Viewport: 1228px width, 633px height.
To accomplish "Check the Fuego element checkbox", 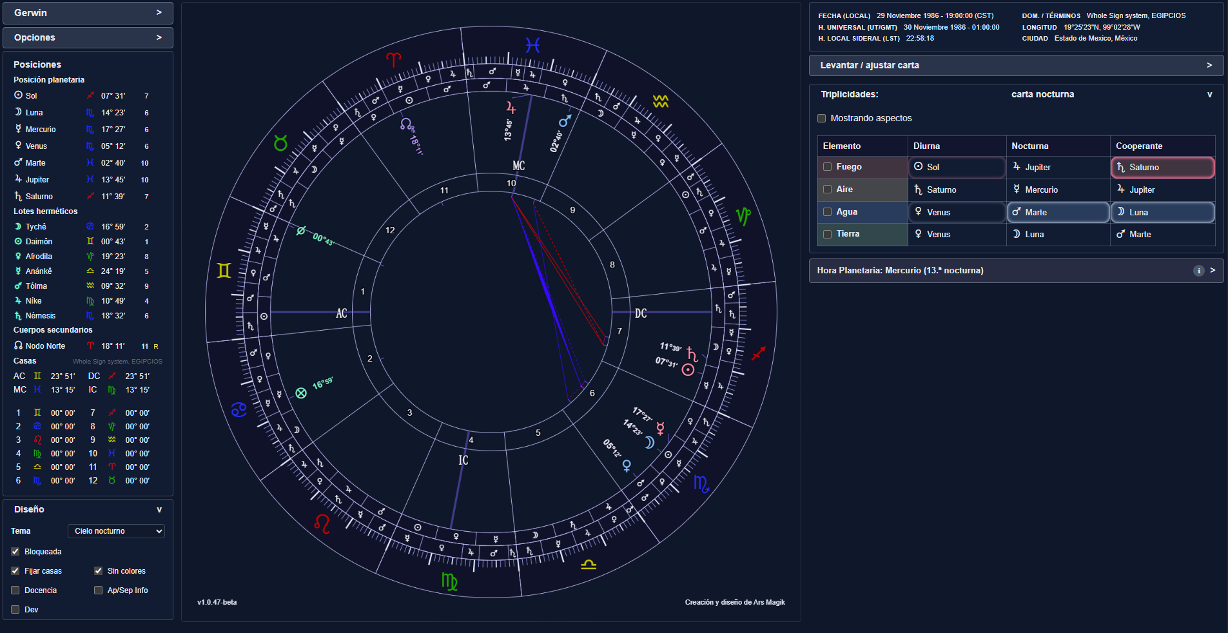I will (827, 167).
